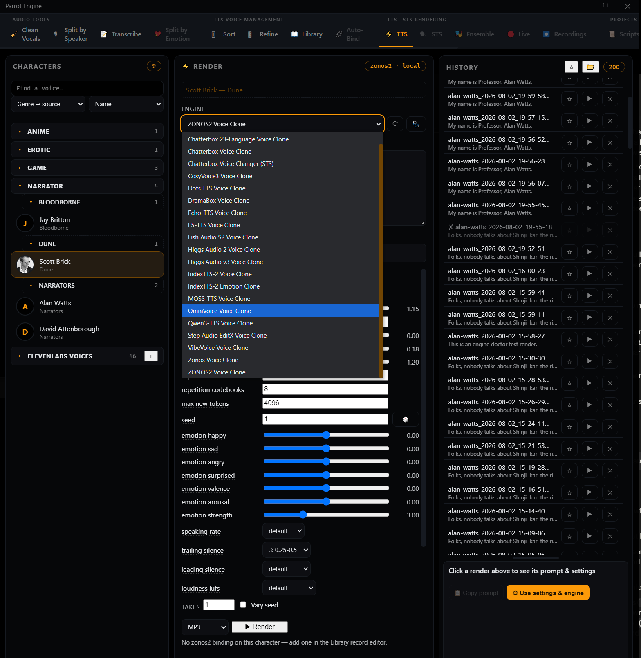Open the speaking rate dropdown

(x=283, y=531)
